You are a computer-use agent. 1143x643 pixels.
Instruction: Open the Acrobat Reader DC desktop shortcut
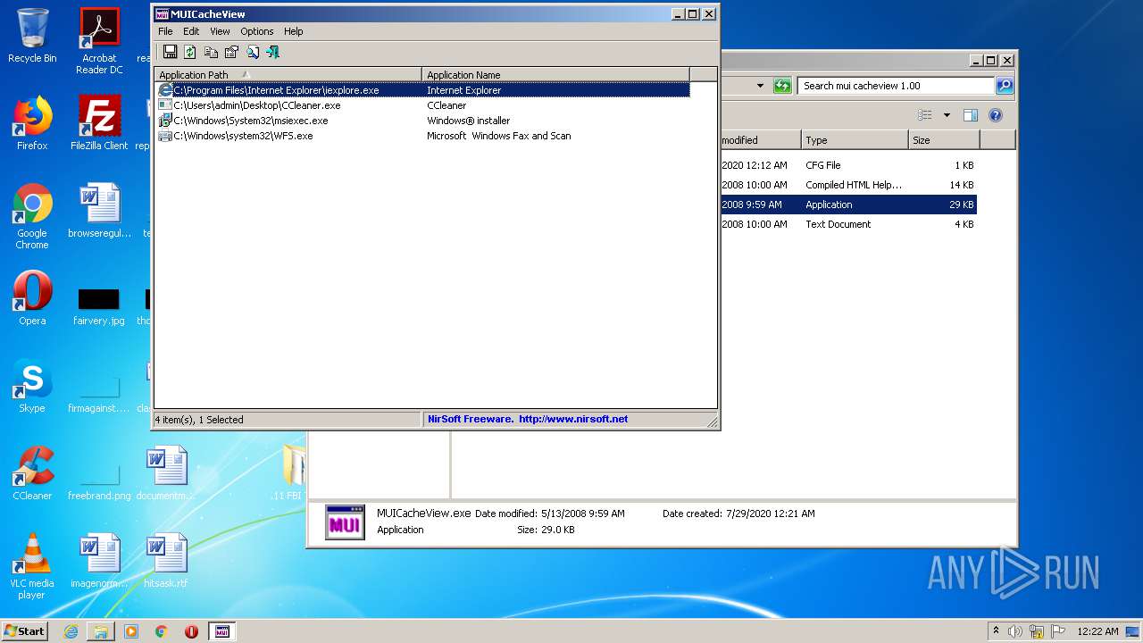point(99,41)
